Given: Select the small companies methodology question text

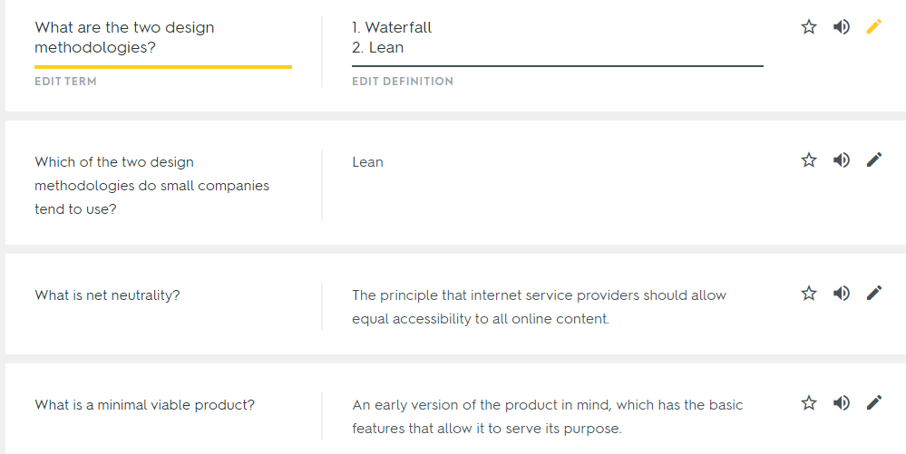Looking at the screenshot, I should [x=151, y=185].
